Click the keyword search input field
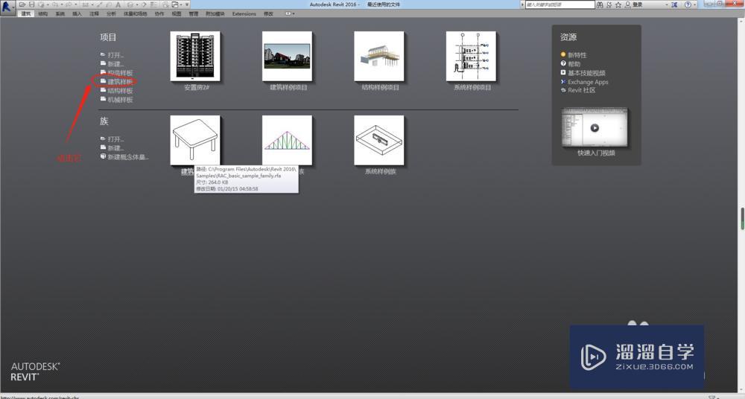Viewport: 745px width, 399px height. (x=559, y=4)
